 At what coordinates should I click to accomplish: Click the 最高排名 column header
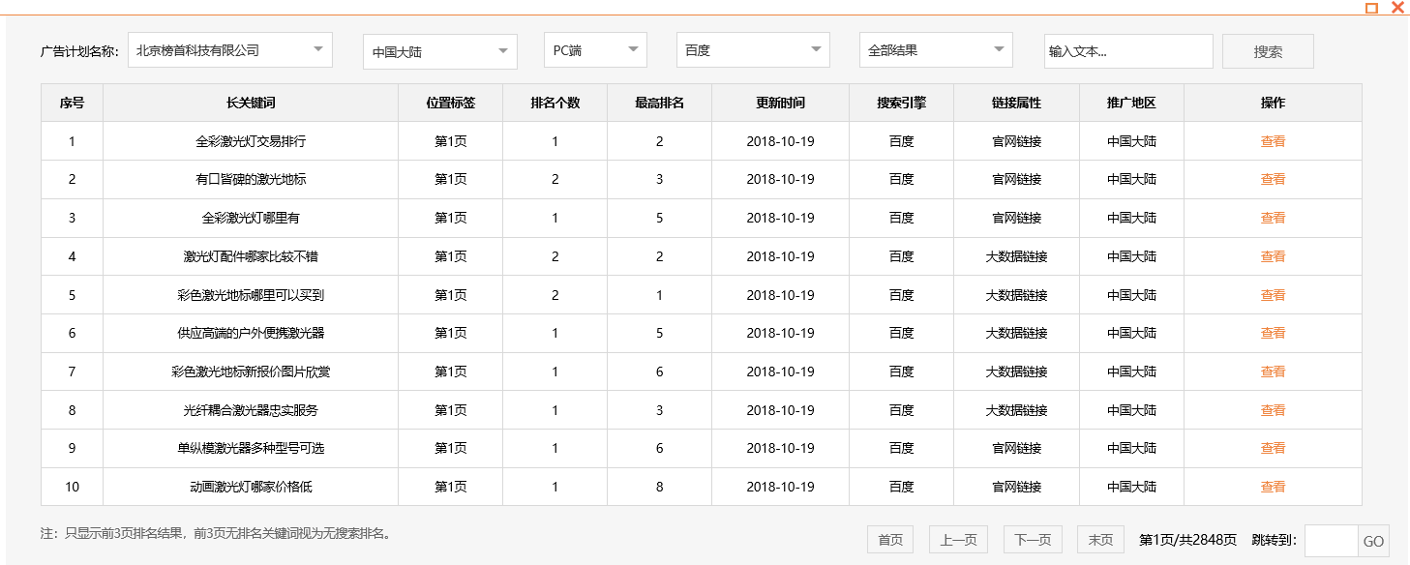point(659,103)
